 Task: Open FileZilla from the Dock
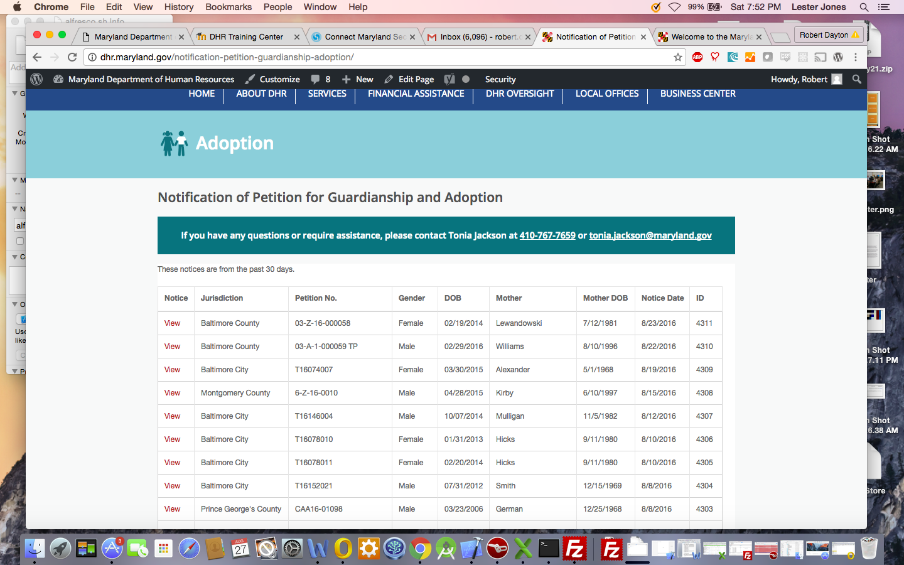click(574, 548)
